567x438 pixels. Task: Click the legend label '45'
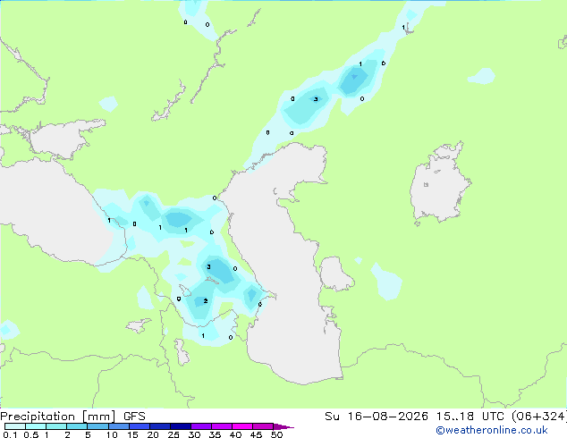[256, 434]
